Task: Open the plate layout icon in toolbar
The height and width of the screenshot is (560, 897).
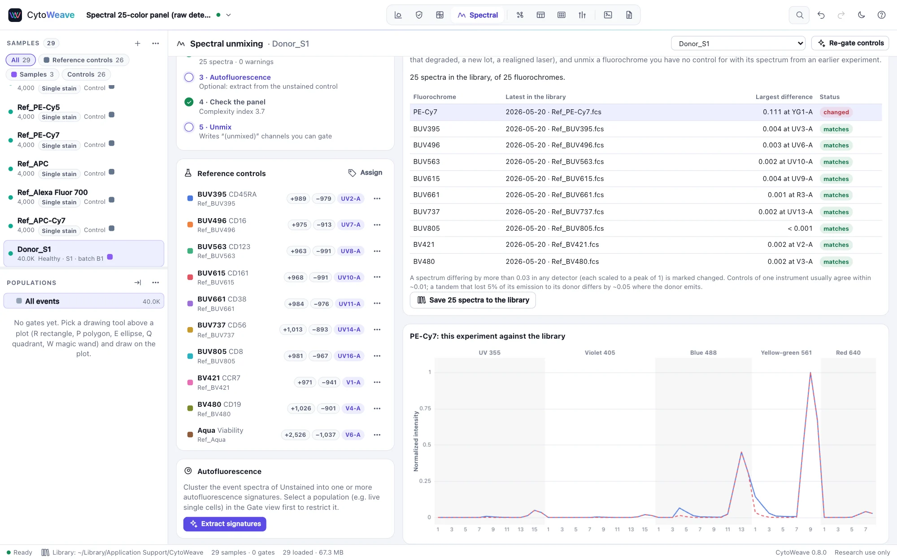Action: coord(561,15)
